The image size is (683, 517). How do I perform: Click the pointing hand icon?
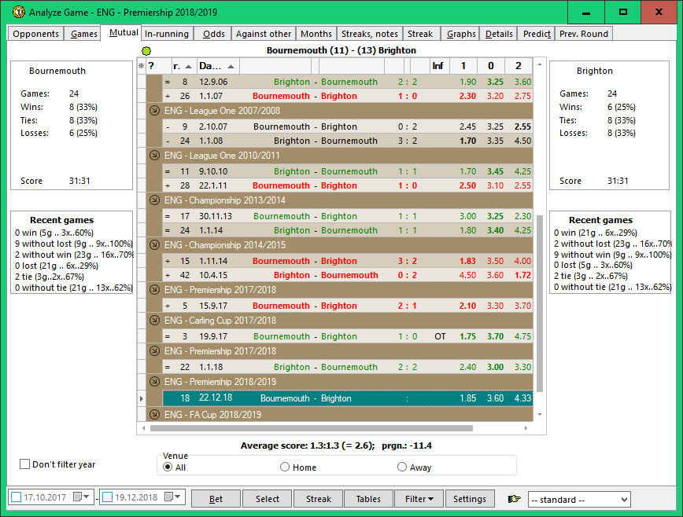pos(515,499)
